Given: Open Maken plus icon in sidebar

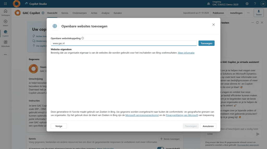Looking at the screenshot, I should (x=5, y=23).
